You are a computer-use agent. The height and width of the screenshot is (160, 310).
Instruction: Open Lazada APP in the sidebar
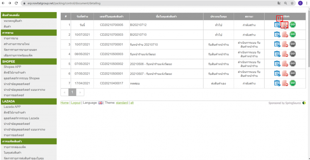(12, 107)
